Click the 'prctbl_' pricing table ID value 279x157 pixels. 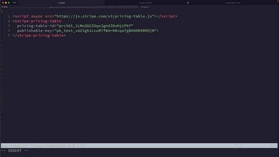click(x=95, y=26)
